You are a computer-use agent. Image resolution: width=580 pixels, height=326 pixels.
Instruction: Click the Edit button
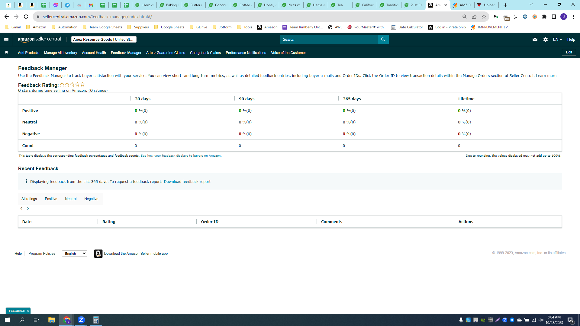pyautogui.click(x=569, y=52)
